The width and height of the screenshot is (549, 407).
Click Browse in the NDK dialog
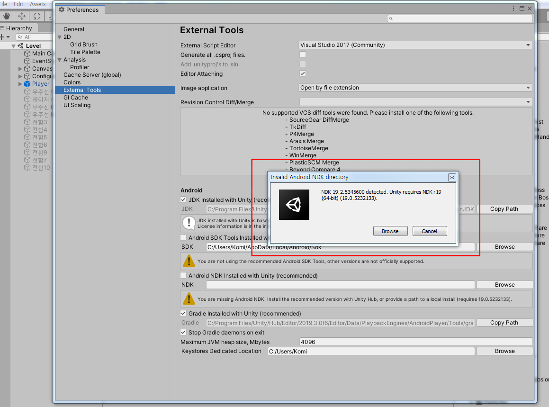click(x=390, y=231)
